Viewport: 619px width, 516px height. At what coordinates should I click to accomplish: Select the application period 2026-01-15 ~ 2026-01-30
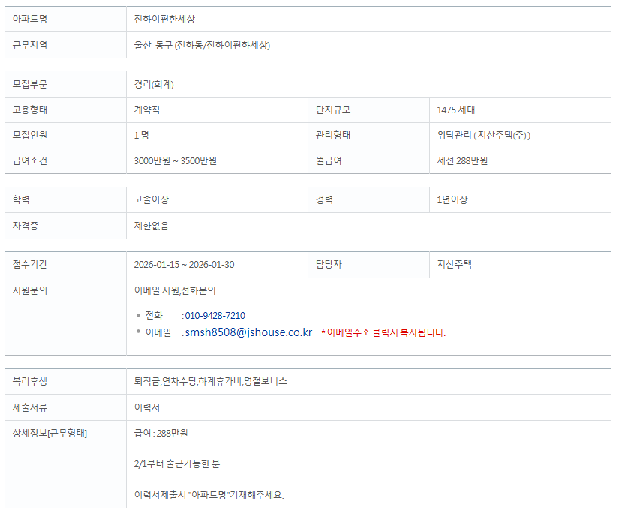[x=184, y=264]
